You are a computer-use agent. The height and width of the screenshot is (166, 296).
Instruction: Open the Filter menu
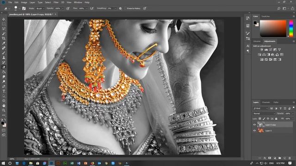coord(56,2)
